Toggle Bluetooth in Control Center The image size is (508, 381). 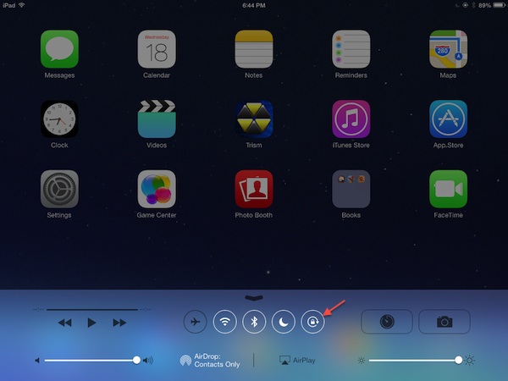tap(254, 322)
